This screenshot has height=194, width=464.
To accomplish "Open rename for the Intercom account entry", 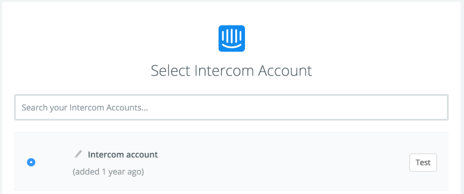I will point(78,154).
